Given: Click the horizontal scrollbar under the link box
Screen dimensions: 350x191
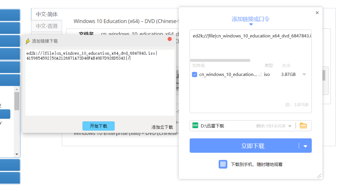Looking at the screenshot, I should (x=220, y=60).
